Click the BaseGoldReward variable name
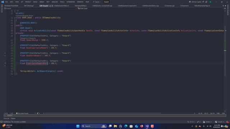Viewport: 230px width, 129px height. coord(34,56)
